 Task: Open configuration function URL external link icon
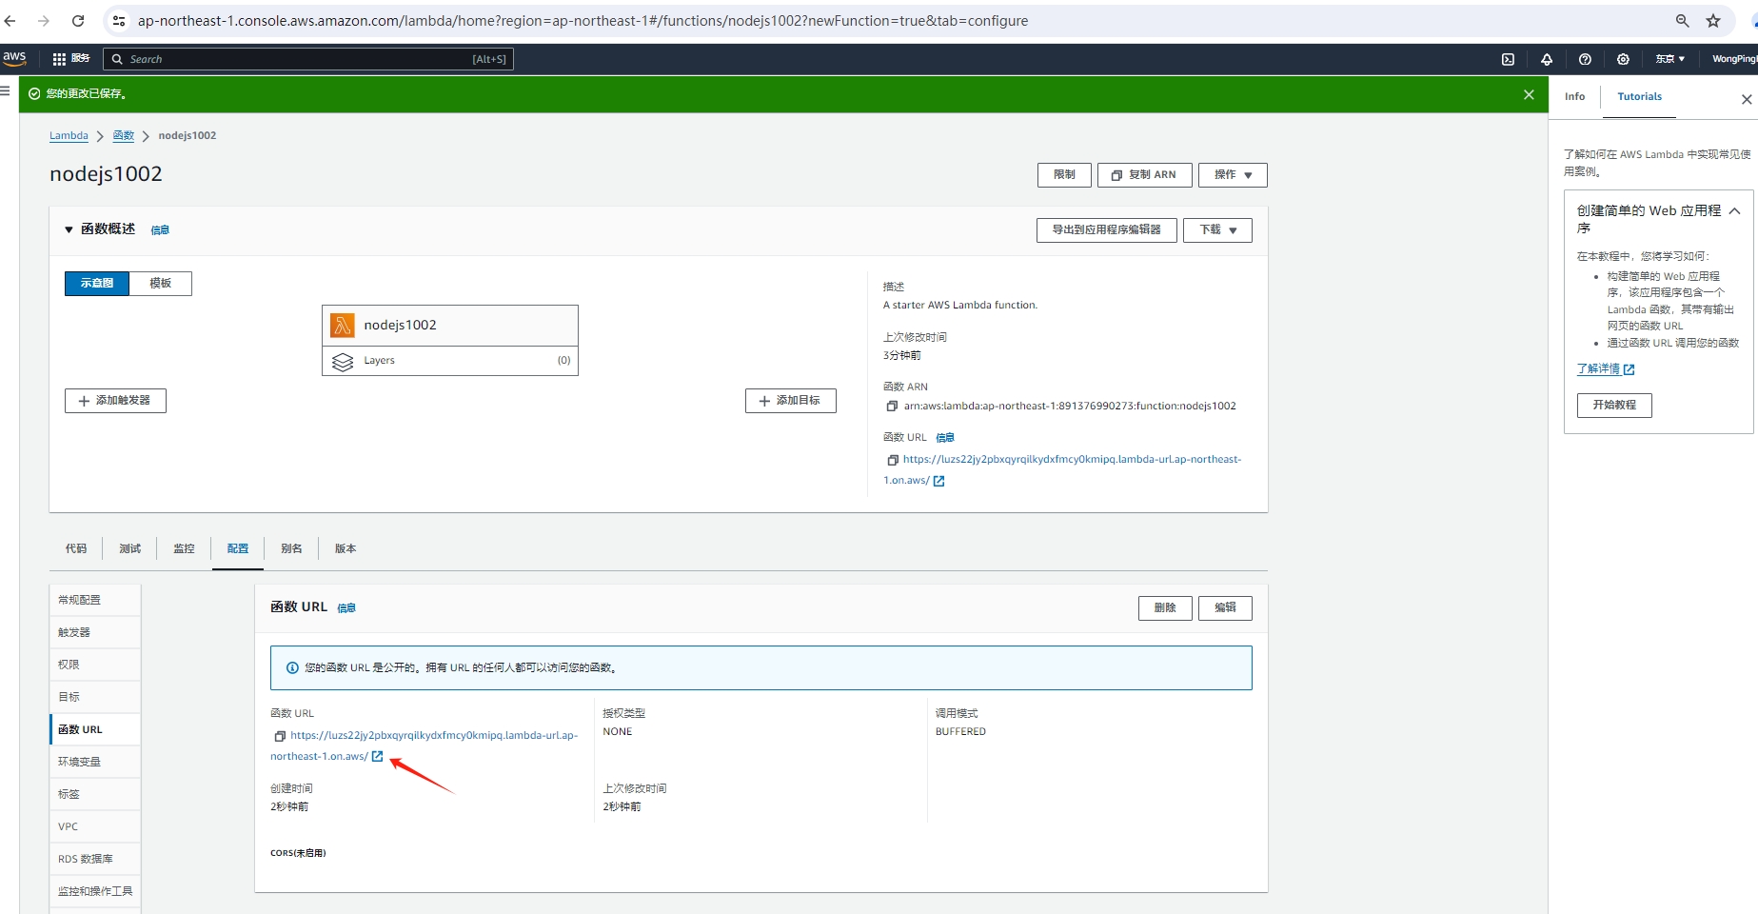(x=377, y=757)
